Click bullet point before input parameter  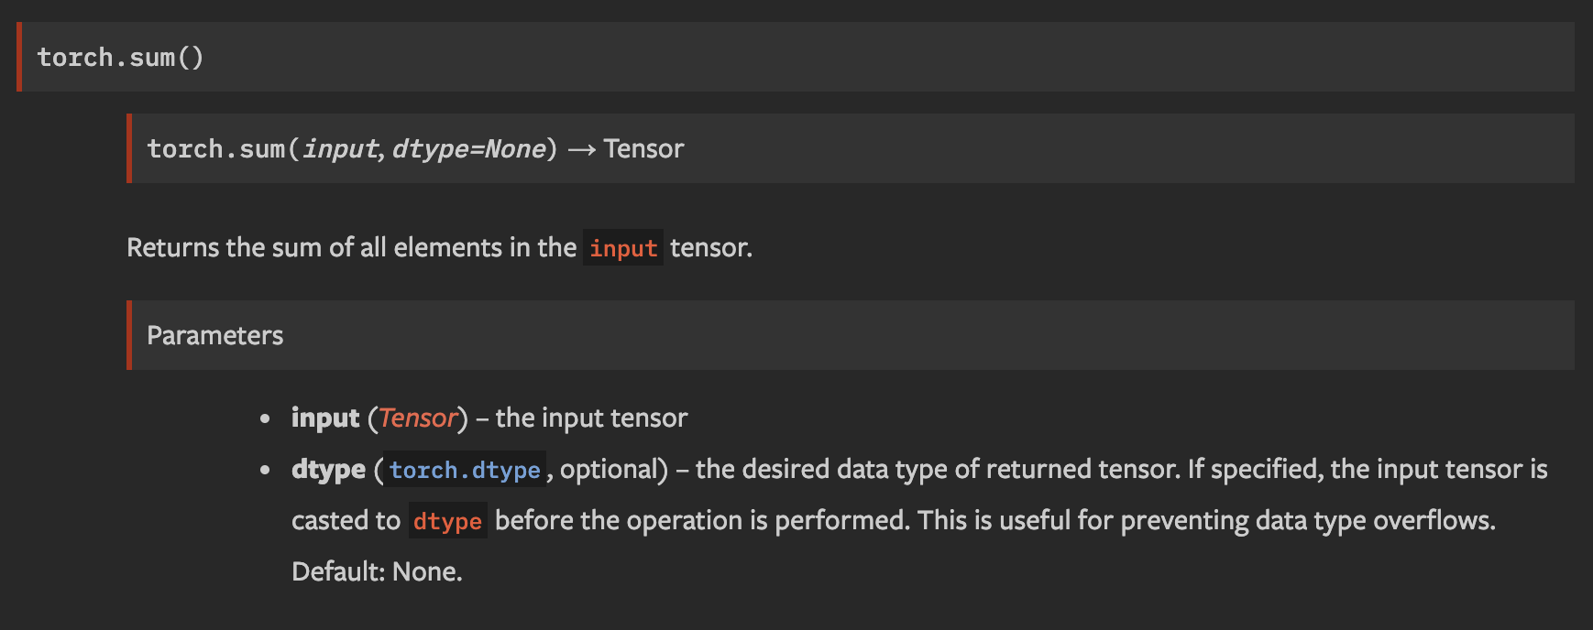pos(265,419)
